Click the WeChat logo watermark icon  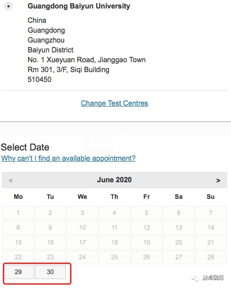point(195,278)
